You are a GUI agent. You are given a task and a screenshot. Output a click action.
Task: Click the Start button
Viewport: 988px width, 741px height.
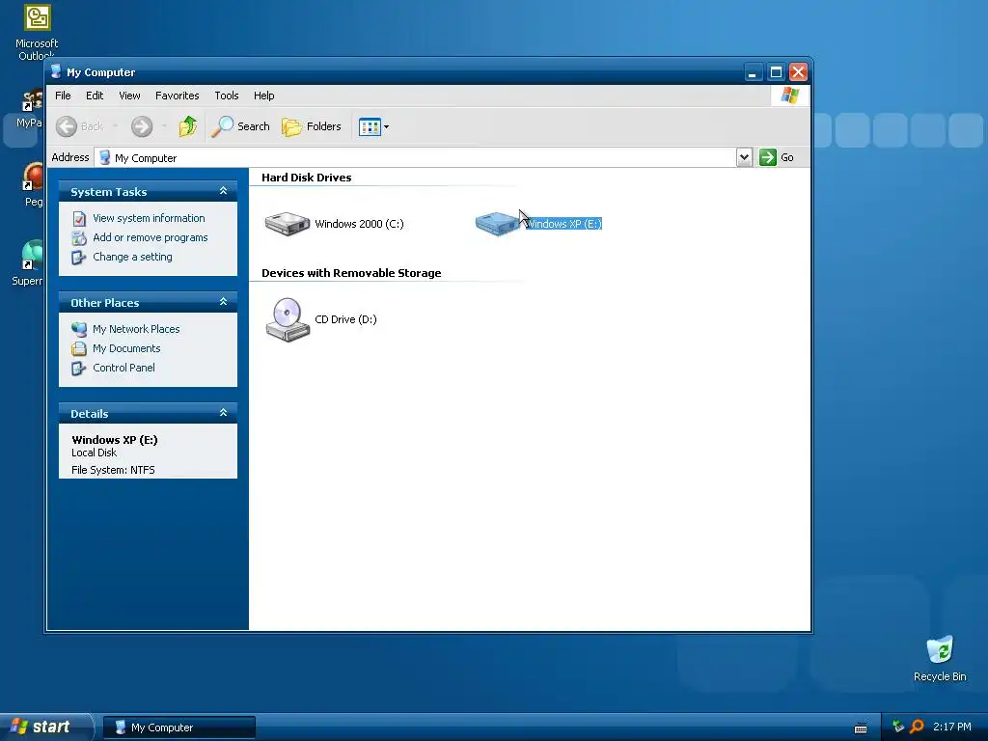(x=45, y=727)
